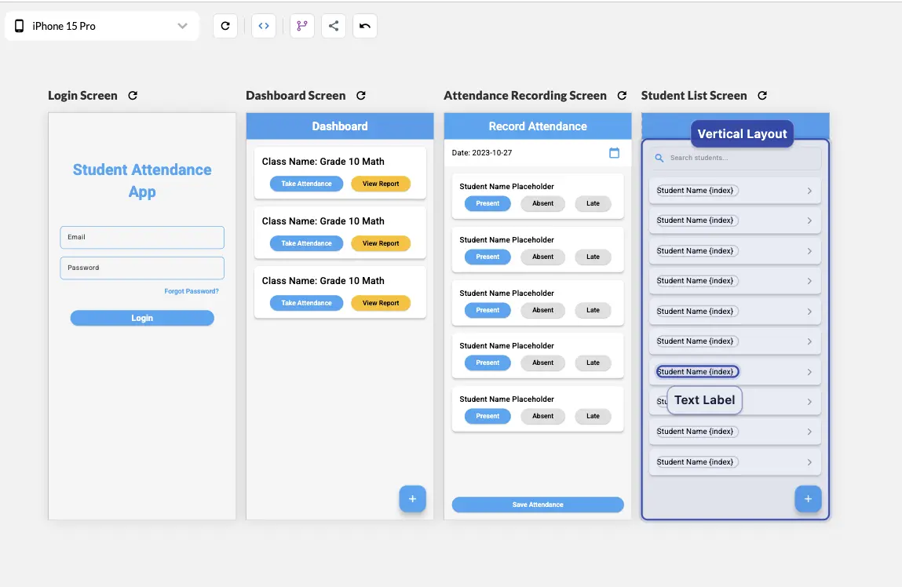Click View Report in the top class card
Viewport: 902px width, 587px height.
point(381,184)
